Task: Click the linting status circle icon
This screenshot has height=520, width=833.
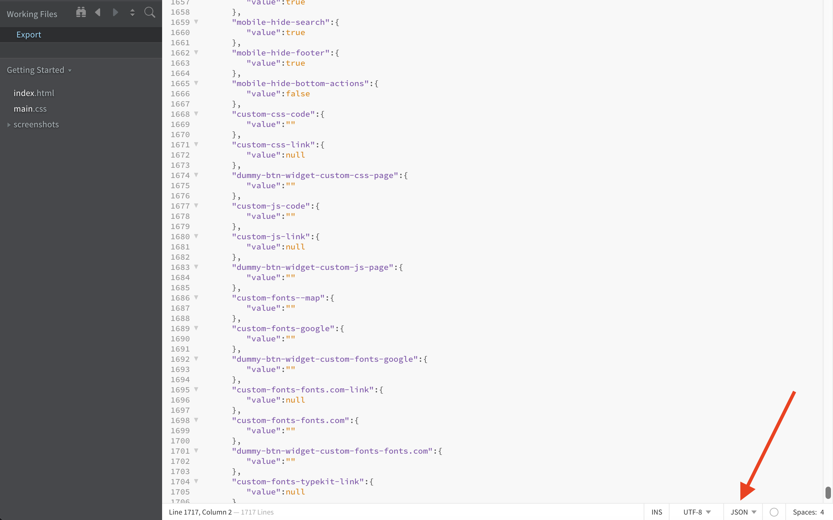Action: click(774, 512)
